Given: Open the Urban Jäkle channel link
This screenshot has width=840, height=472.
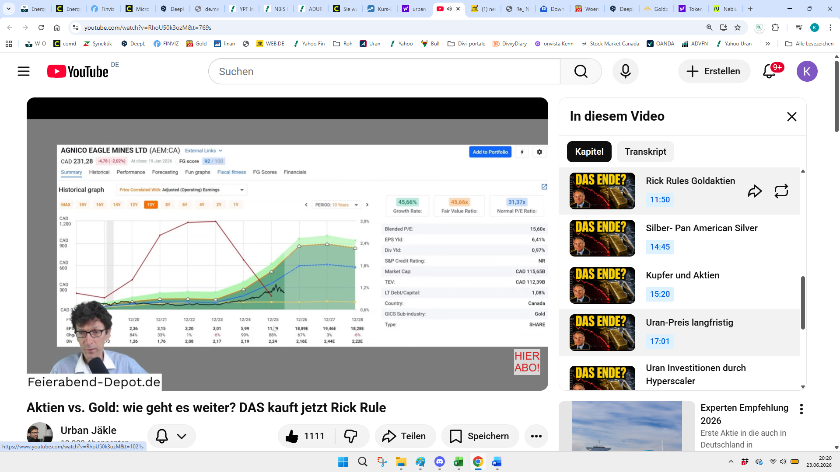Looking at the screenshot, I should (x=88, y=430).
